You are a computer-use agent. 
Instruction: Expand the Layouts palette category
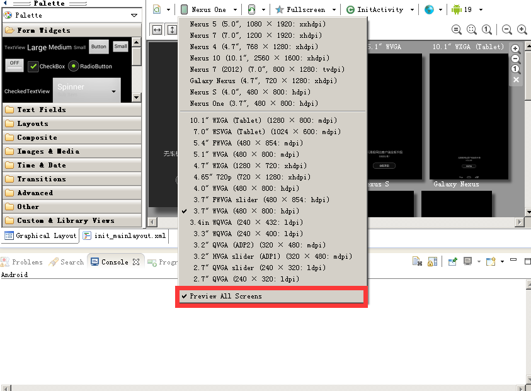(x=72, y=123)
